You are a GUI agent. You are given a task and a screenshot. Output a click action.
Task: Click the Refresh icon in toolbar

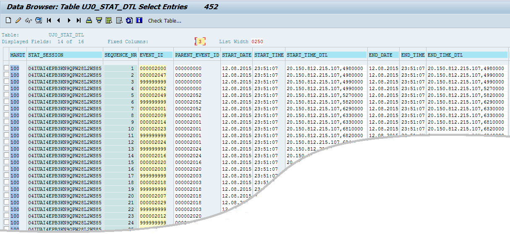coord(129,21)
